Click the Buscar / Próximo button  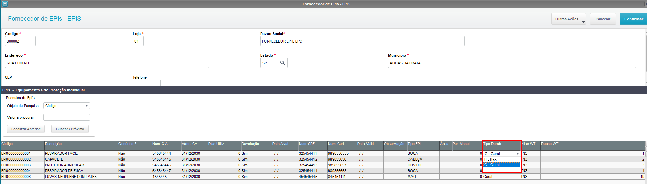click(70, 129)
